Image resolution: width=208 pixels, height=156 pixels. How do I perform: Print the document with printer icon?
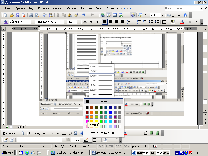31,15
